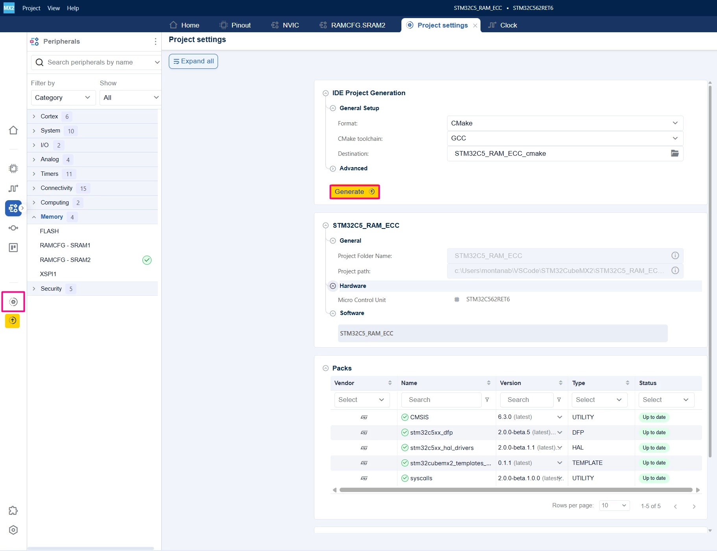Open Peripherals panel three-dot menu

coord(155,41)
